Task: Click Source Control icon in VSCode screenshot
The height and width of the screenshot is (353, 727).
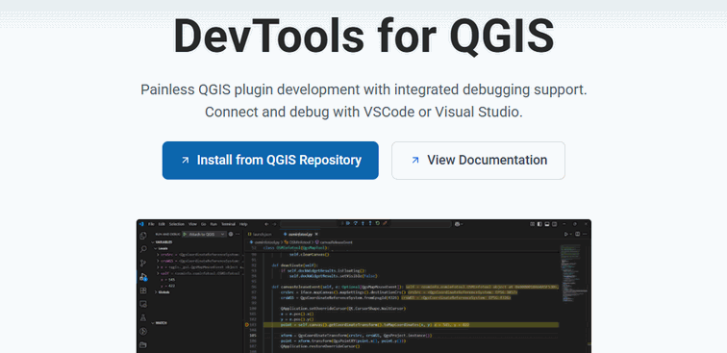Action: (x=143, y=263)
